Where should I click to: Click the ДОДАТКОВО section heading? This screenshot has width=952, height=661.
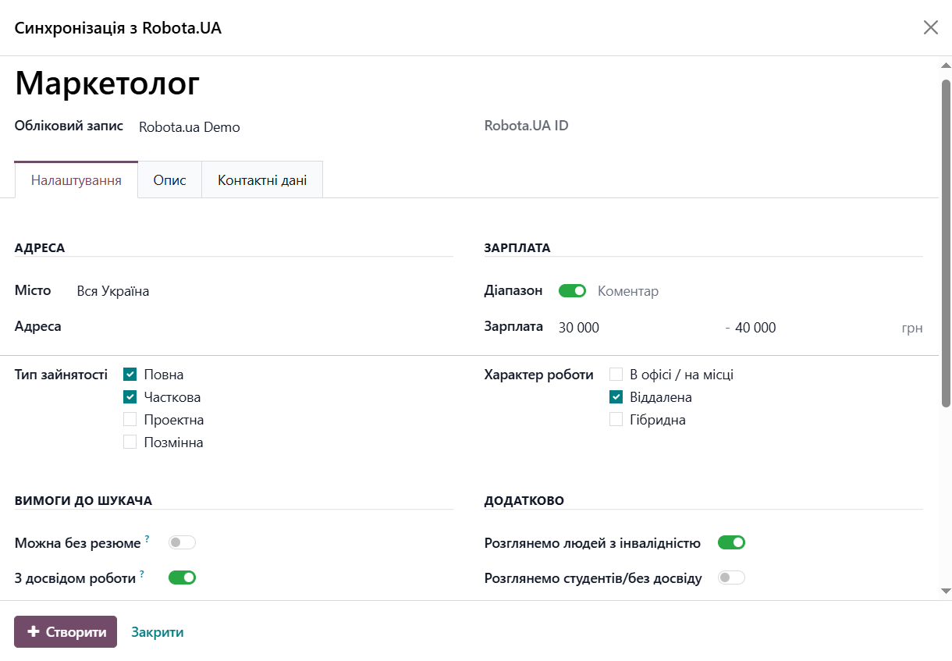click(524, 501)
